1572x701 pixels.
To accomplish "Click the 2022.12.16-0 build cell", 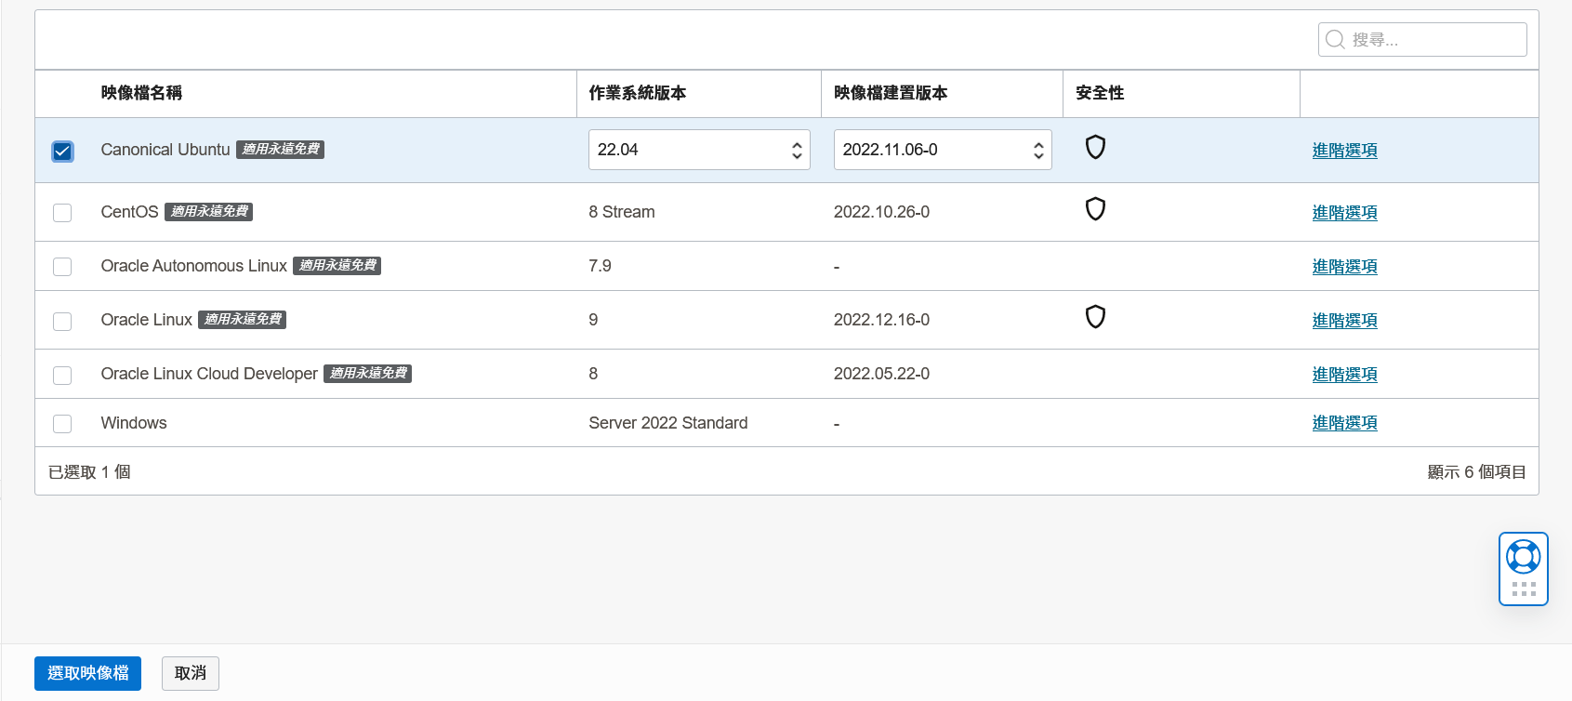I will [x=881, y=320].
